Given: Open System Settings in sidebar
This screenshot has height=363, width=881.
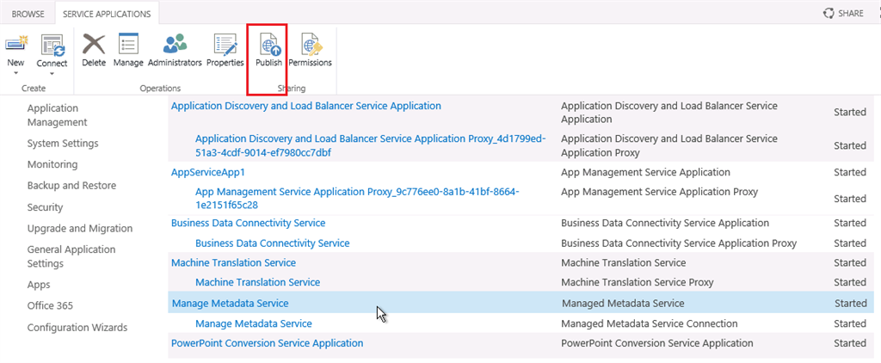Looking at the screenshot, I should click(x=63, y=144).
